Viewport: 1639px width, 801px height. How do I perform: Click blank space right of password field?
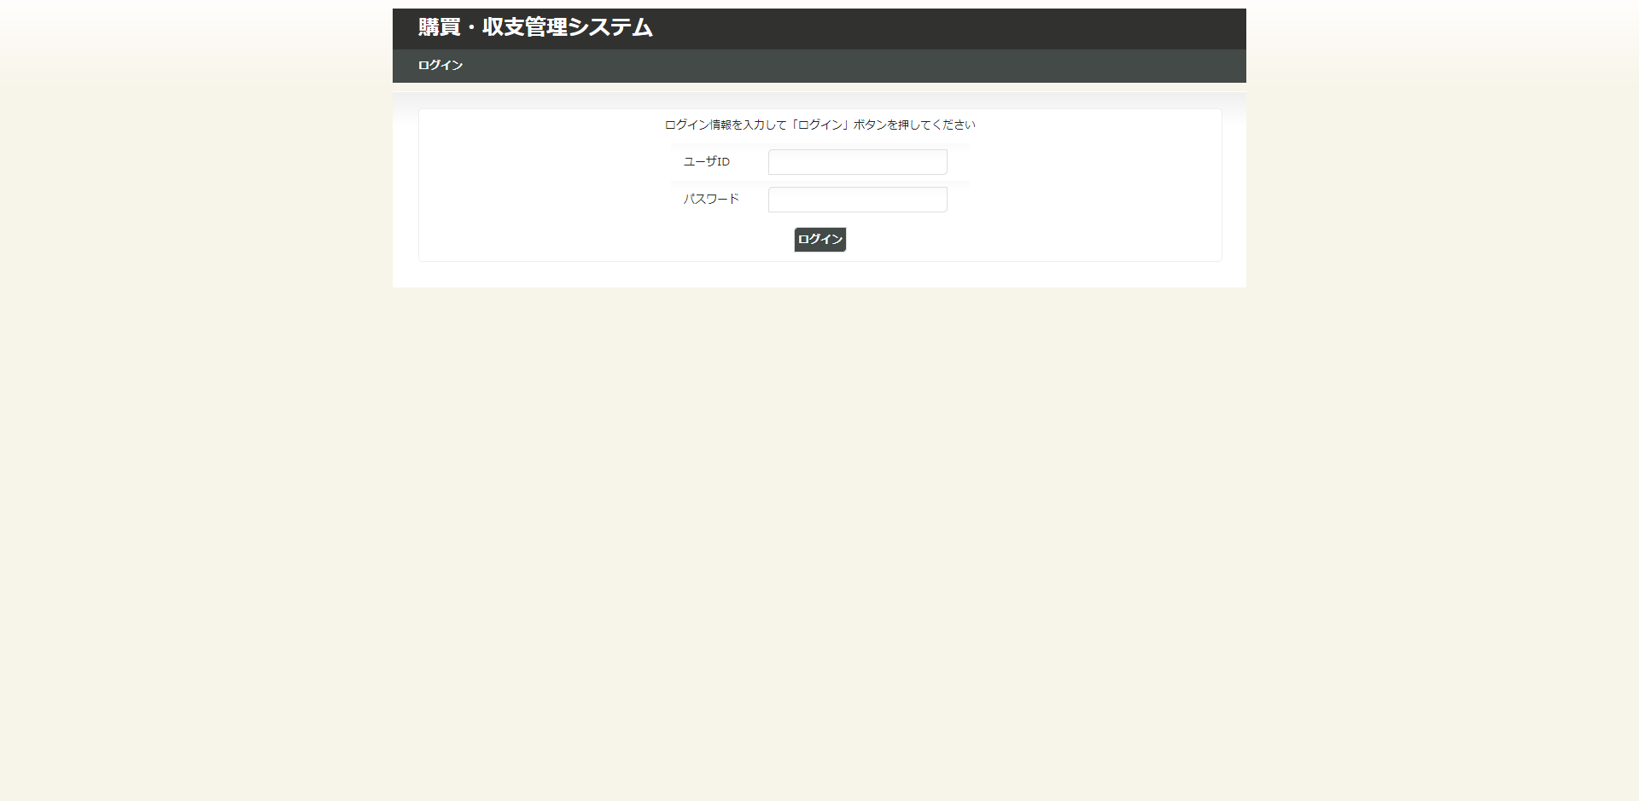pyautogui.click(x=1084, y=200)
